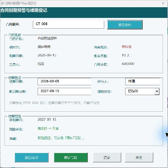The height and width of the screenshot is (168, 168).
Task: Click the 经办人 text field
Action: (142, 81)
